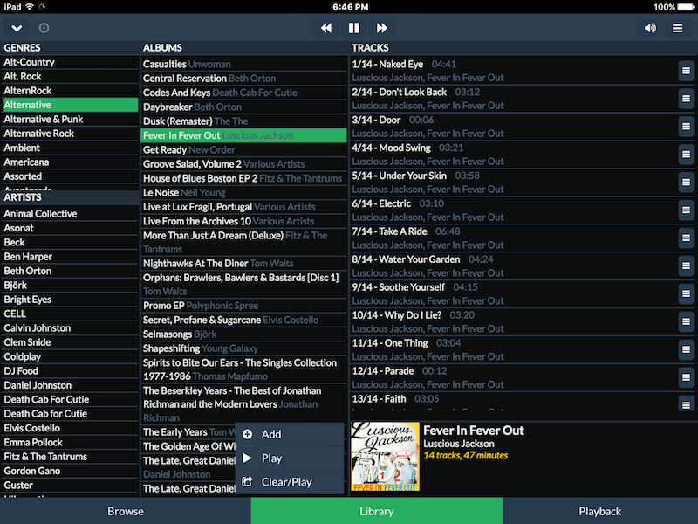This screenshot has height=524, width=698.
Task: Select album Central Reservation
Action: tap(243, 79)
